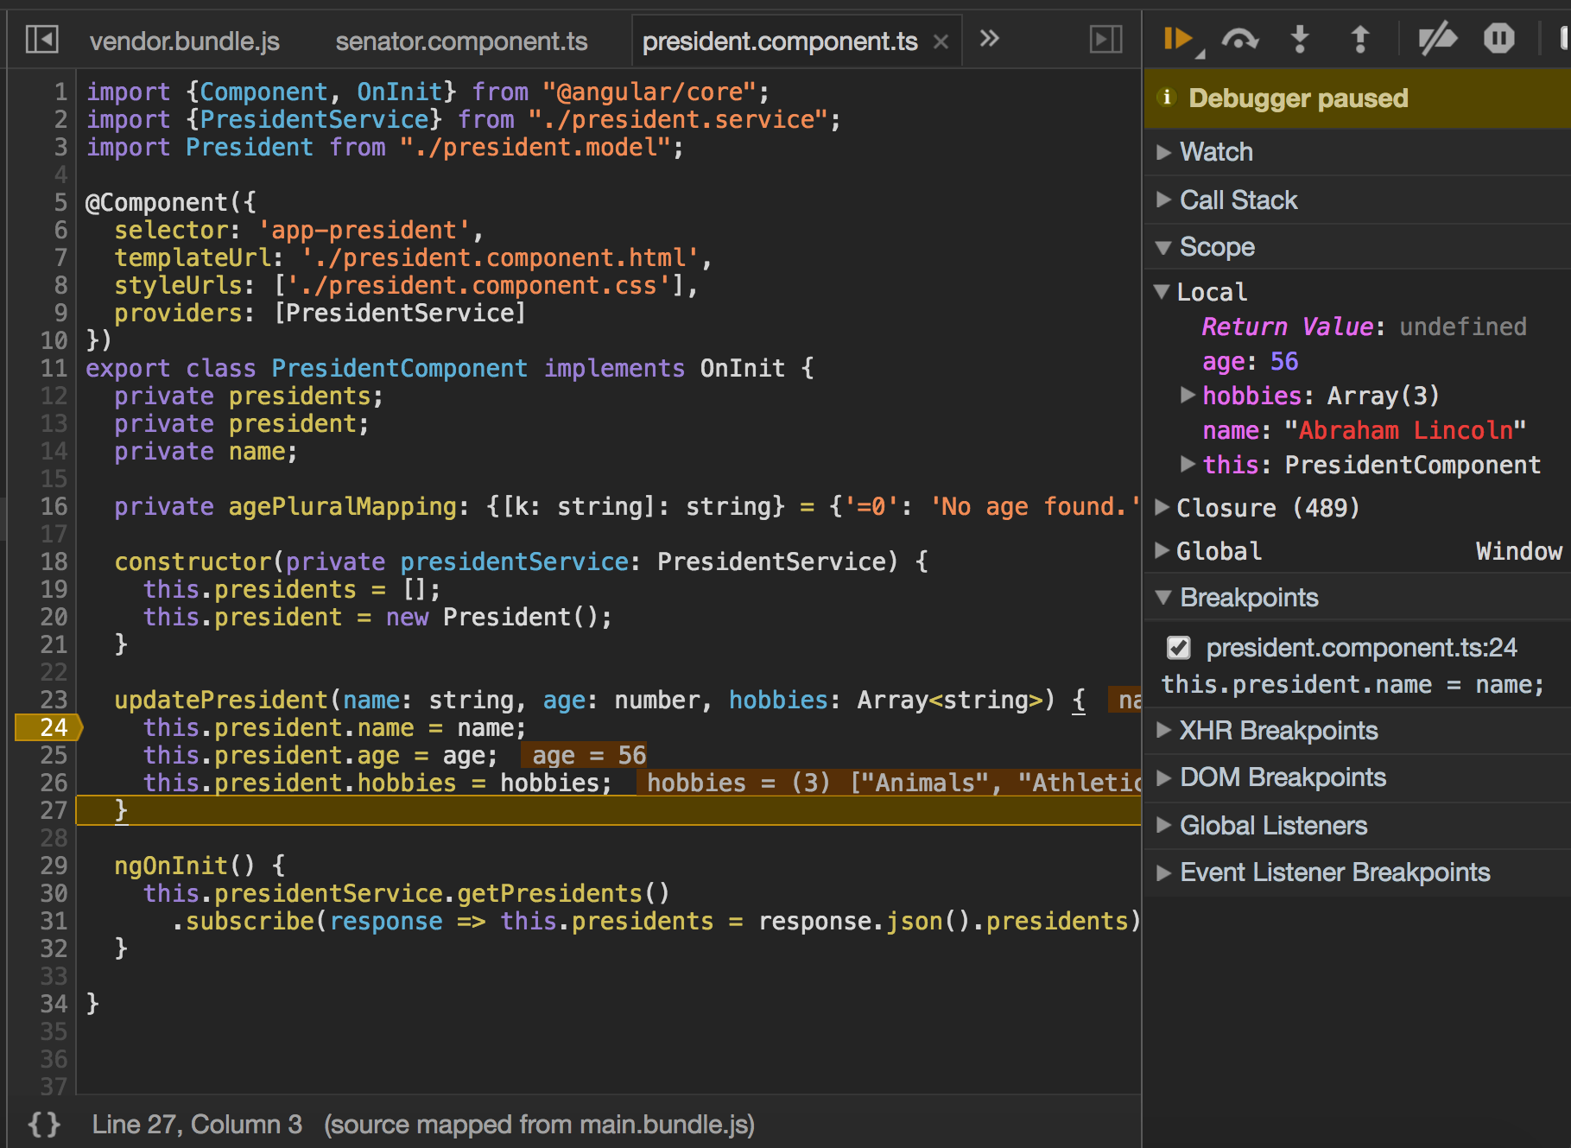The width and height of the screenshot is (1571, 1148).
Task: Show more tabs with double chevron
Action: (990, 38)
